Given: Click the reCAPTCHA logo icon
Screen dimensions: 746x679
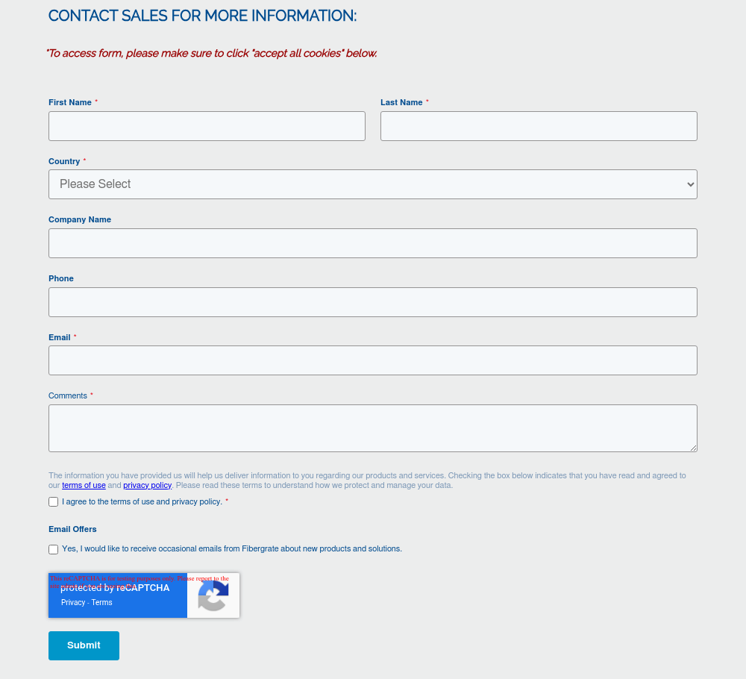Looking at the screenshot, I should [x=213, y=595].
